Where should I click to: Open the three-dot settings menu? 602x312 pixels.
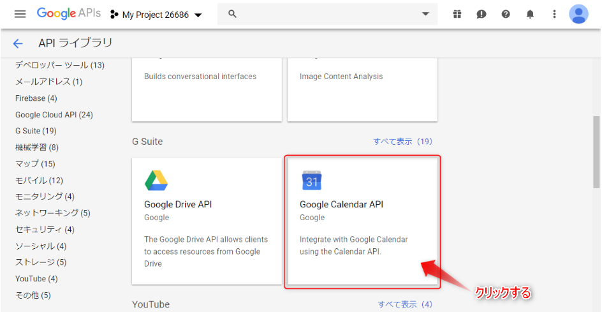click(554, 14)
